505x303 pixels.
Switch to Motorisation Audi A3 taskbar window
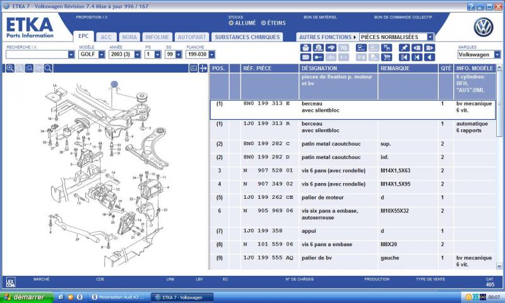118,297
